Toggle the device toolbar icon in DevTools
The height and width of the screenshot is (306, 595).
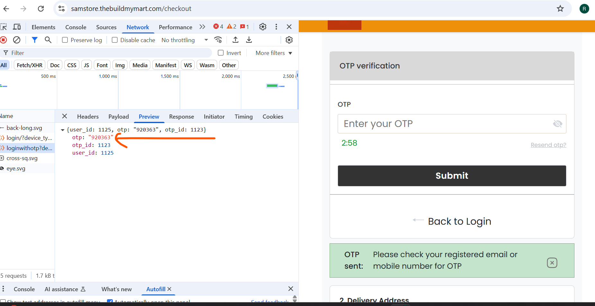pos(17,27)
